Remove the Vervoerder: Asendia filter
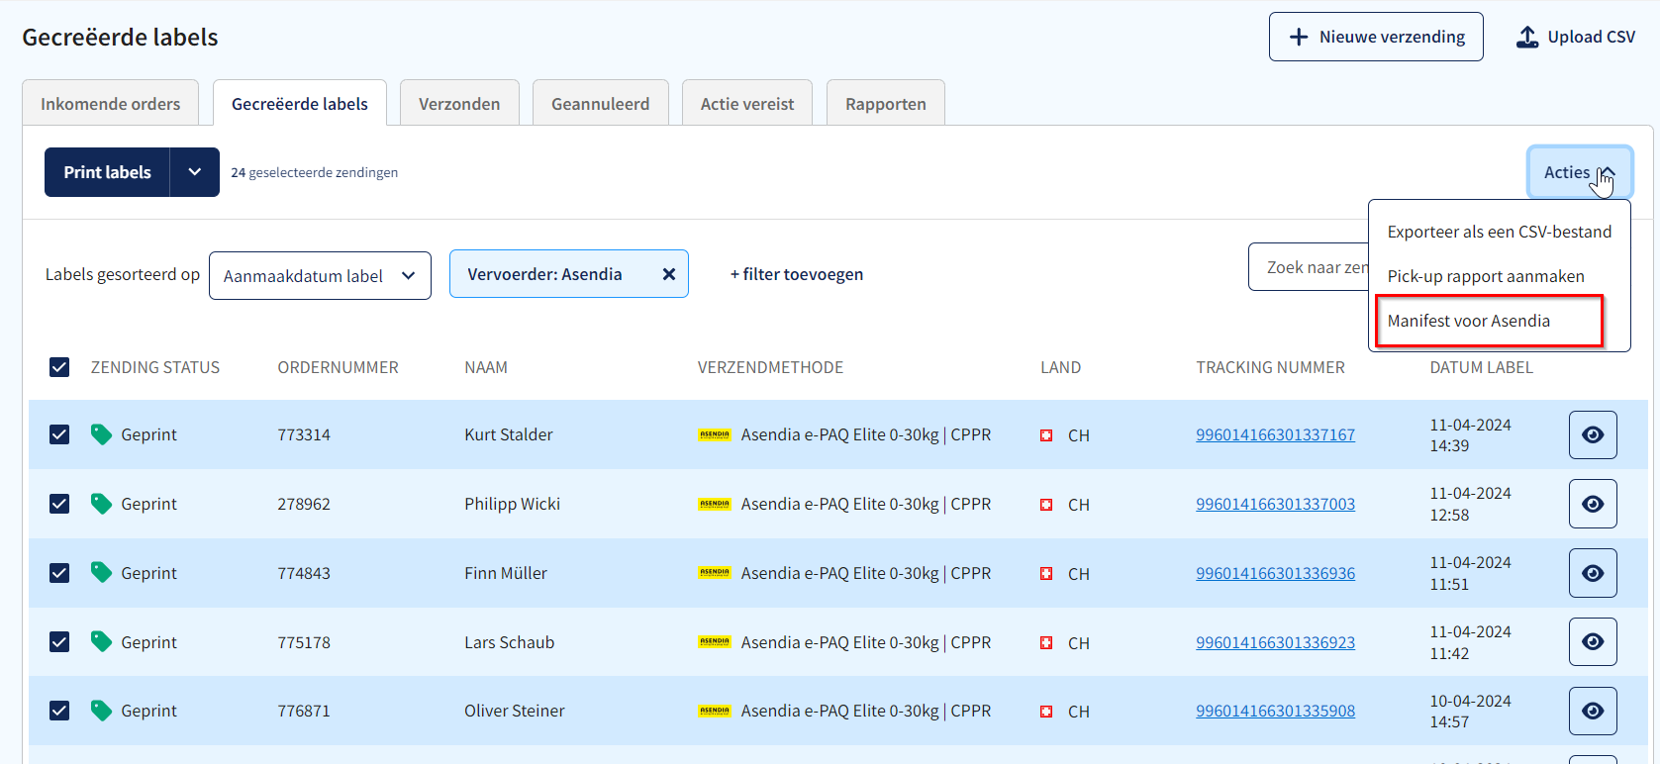Viewport: 1660px width, 764px height. [x=669, y=274]
